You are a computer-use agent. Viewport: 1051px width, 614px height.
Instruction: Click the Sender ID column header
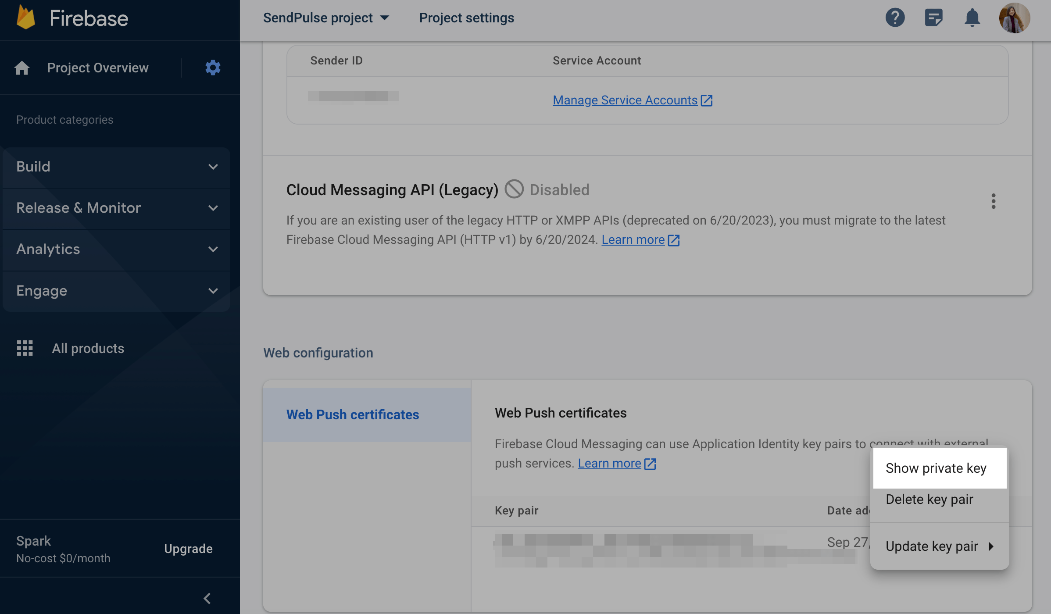click(x=336, y=61)
